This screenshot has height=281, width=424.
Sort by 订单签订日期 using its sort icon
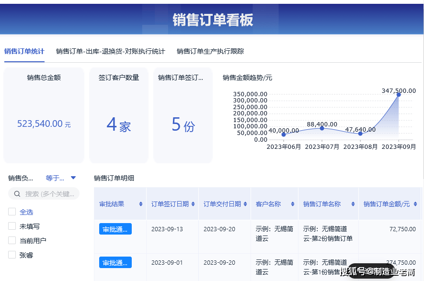pos(193,204)
